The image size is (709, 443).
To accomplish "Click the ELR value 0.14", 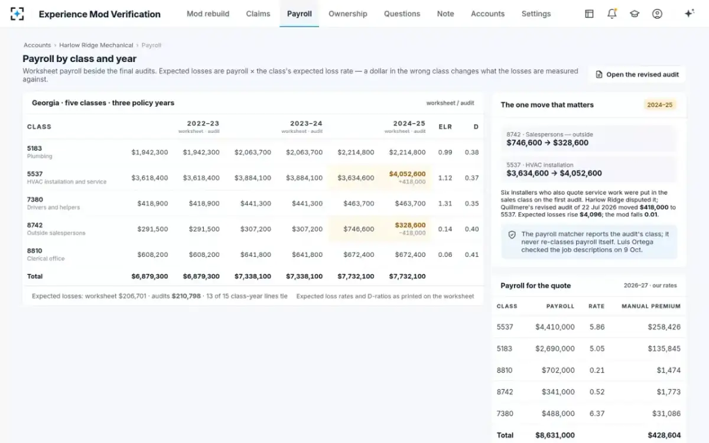I will [x=445, y=229].
